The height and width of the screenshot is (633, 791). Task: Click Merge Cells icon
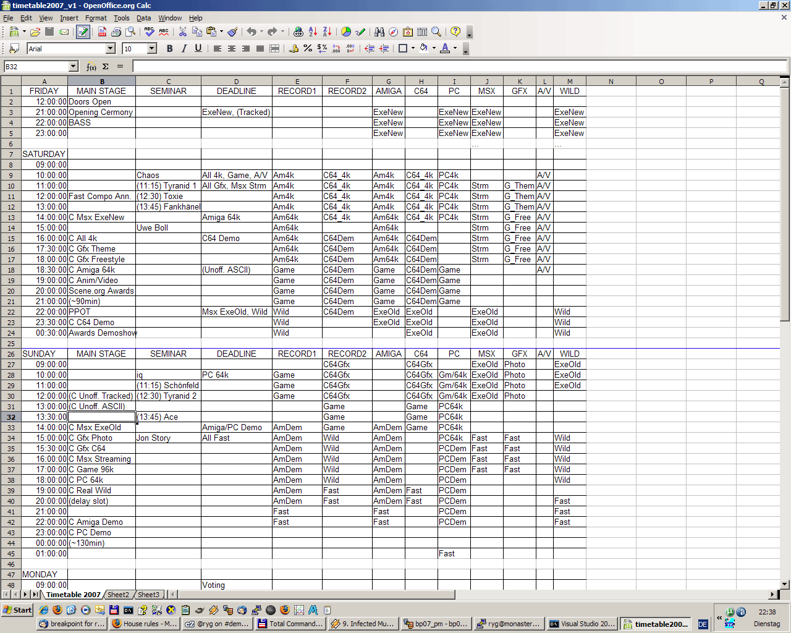tap(274, 48)
